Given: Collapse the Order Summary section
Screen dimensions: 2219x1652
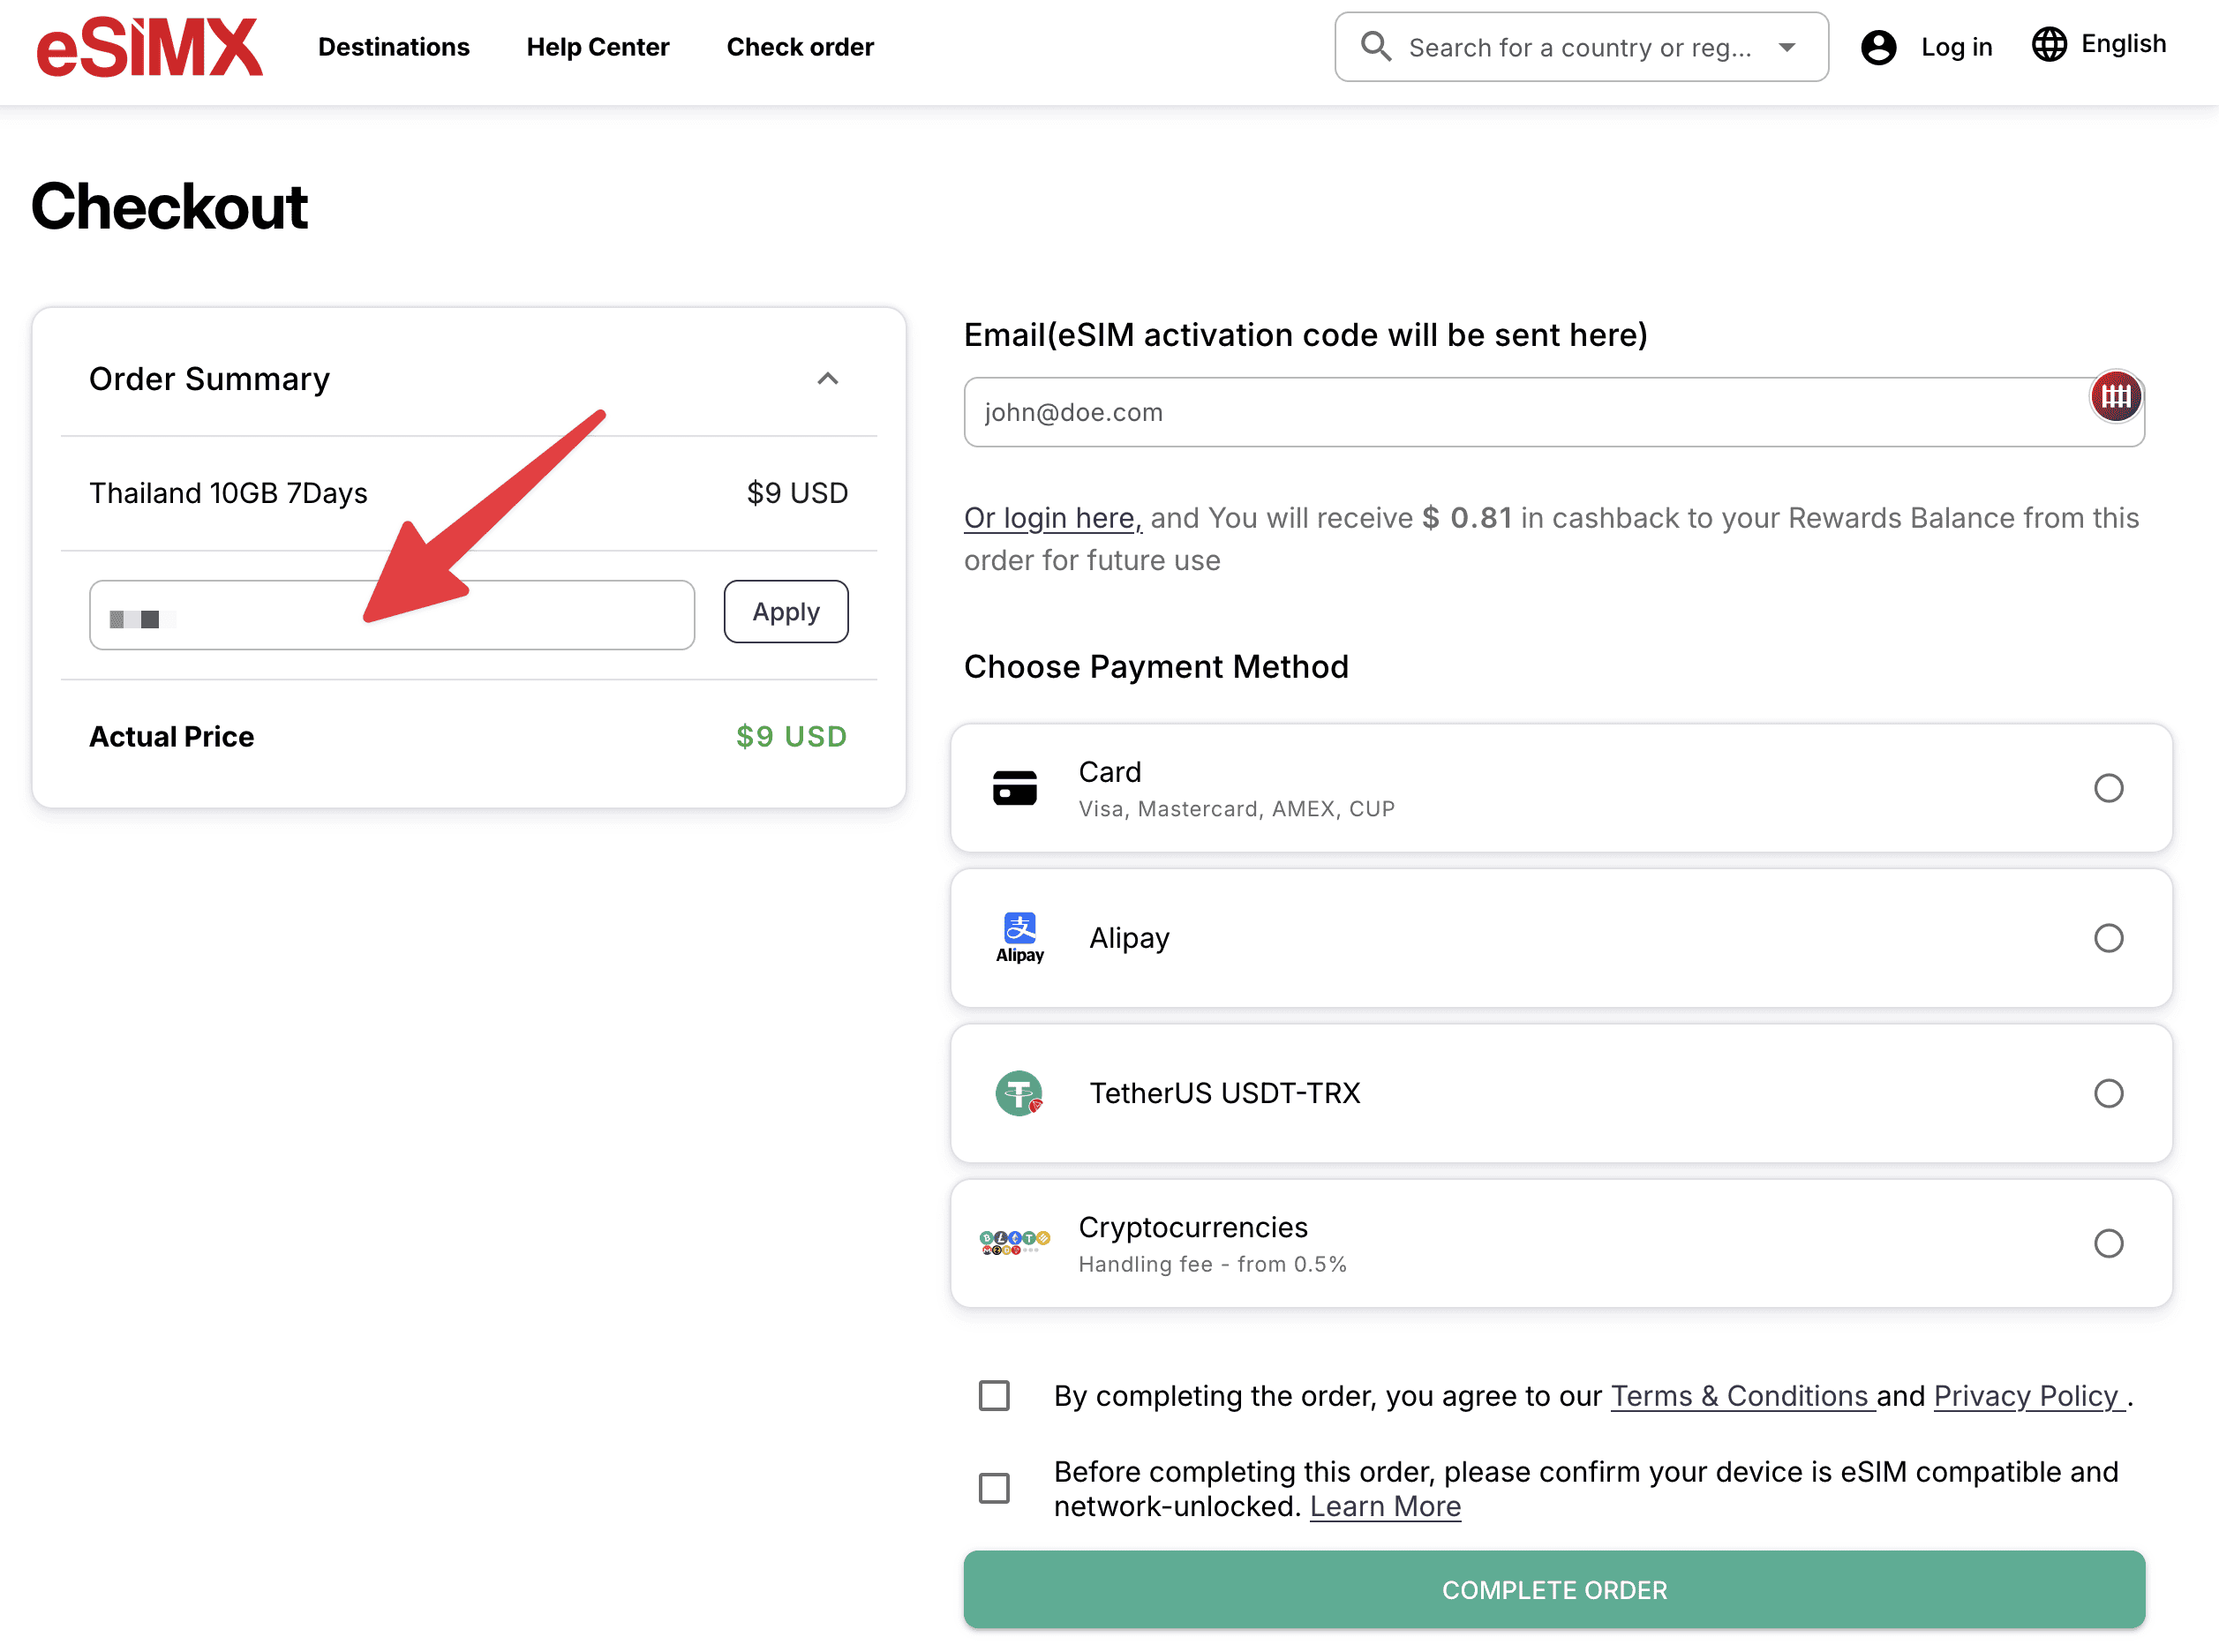Looking at the screenshot, I should pyautogui.click(x=827, y=379).
